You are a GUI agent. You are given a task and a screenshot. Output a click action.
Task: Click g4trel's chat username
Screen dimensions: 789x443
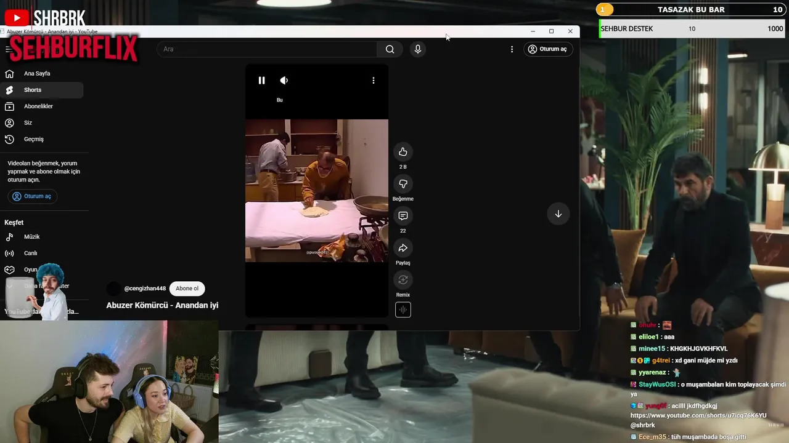[x=660, y=361]
